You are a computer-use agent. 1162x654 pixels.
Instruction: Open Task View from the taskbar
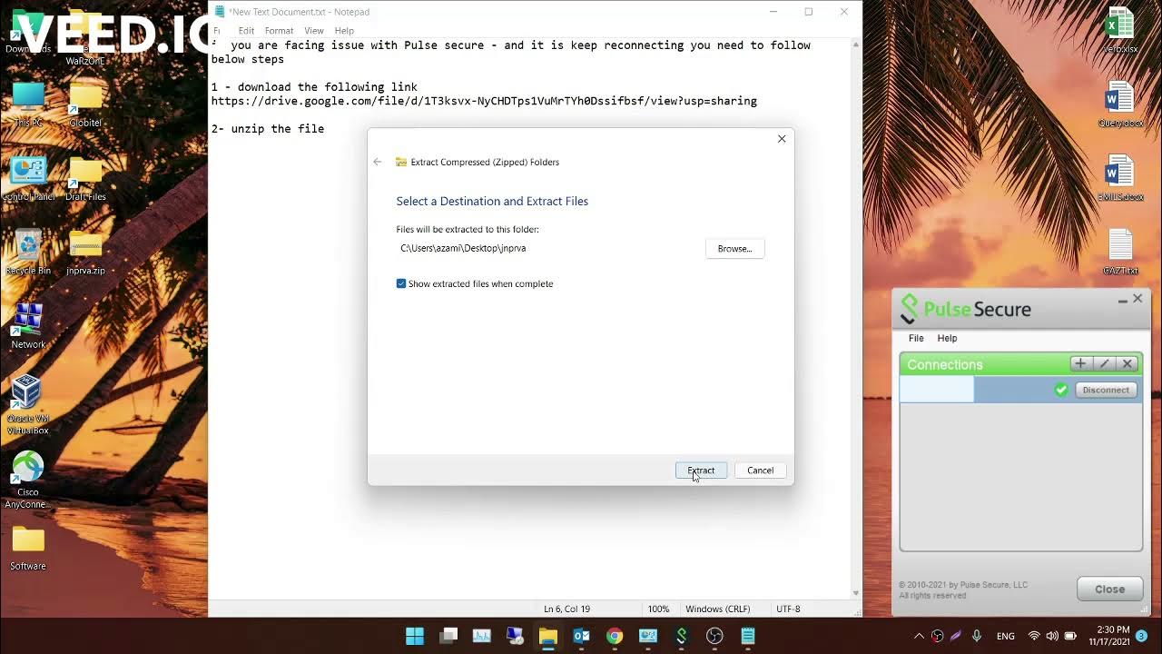tap(448, 636)
